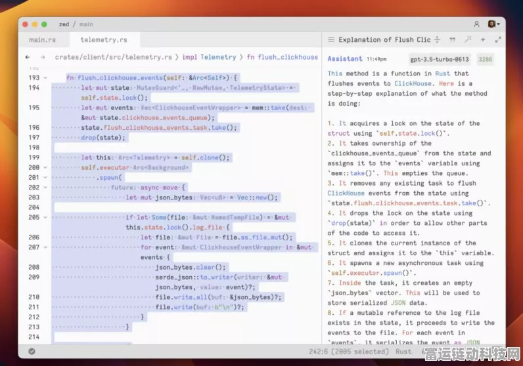Viewport: 523px width, 366px height.
Task: Click the checkmark status icon in status bar
Action: click(32, 352)
